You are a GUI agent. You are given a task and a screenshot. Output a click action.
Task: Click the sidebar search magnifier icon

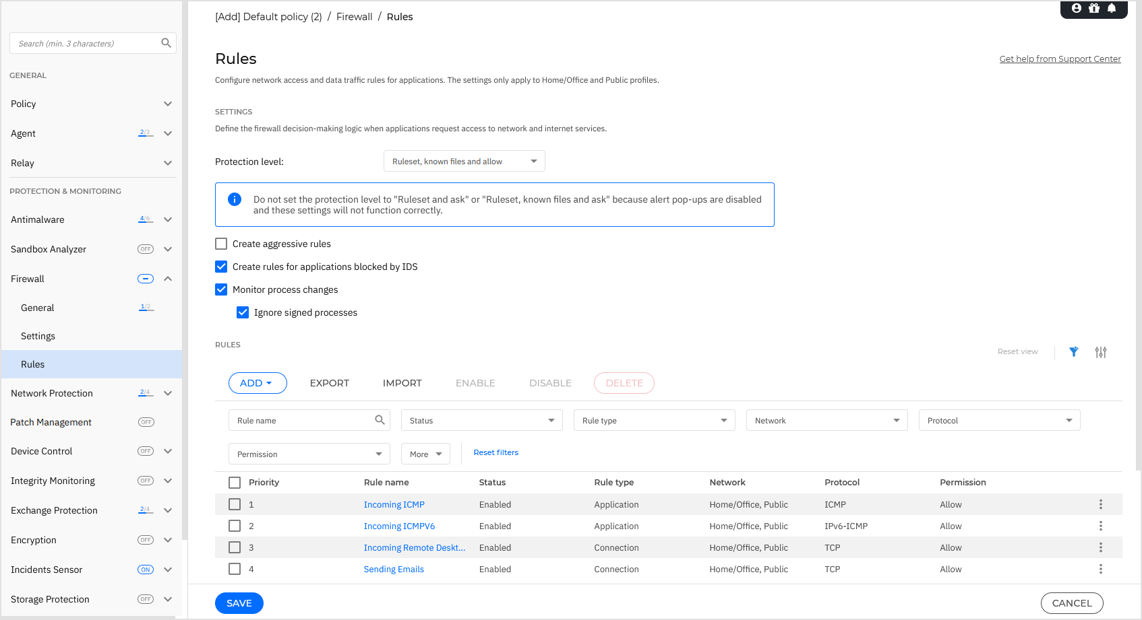pos(166,43)
